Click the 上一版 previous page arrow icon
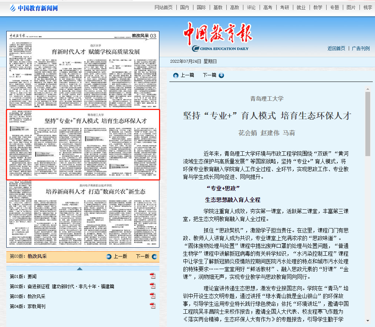This screenshot has height=327, width=375. point(109,256)
